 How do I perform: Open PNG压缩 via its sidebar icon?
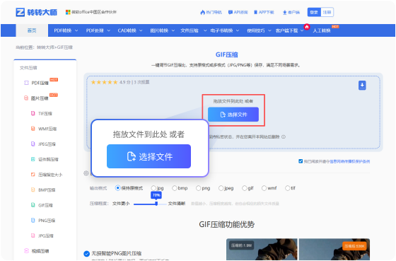[33, 220]
